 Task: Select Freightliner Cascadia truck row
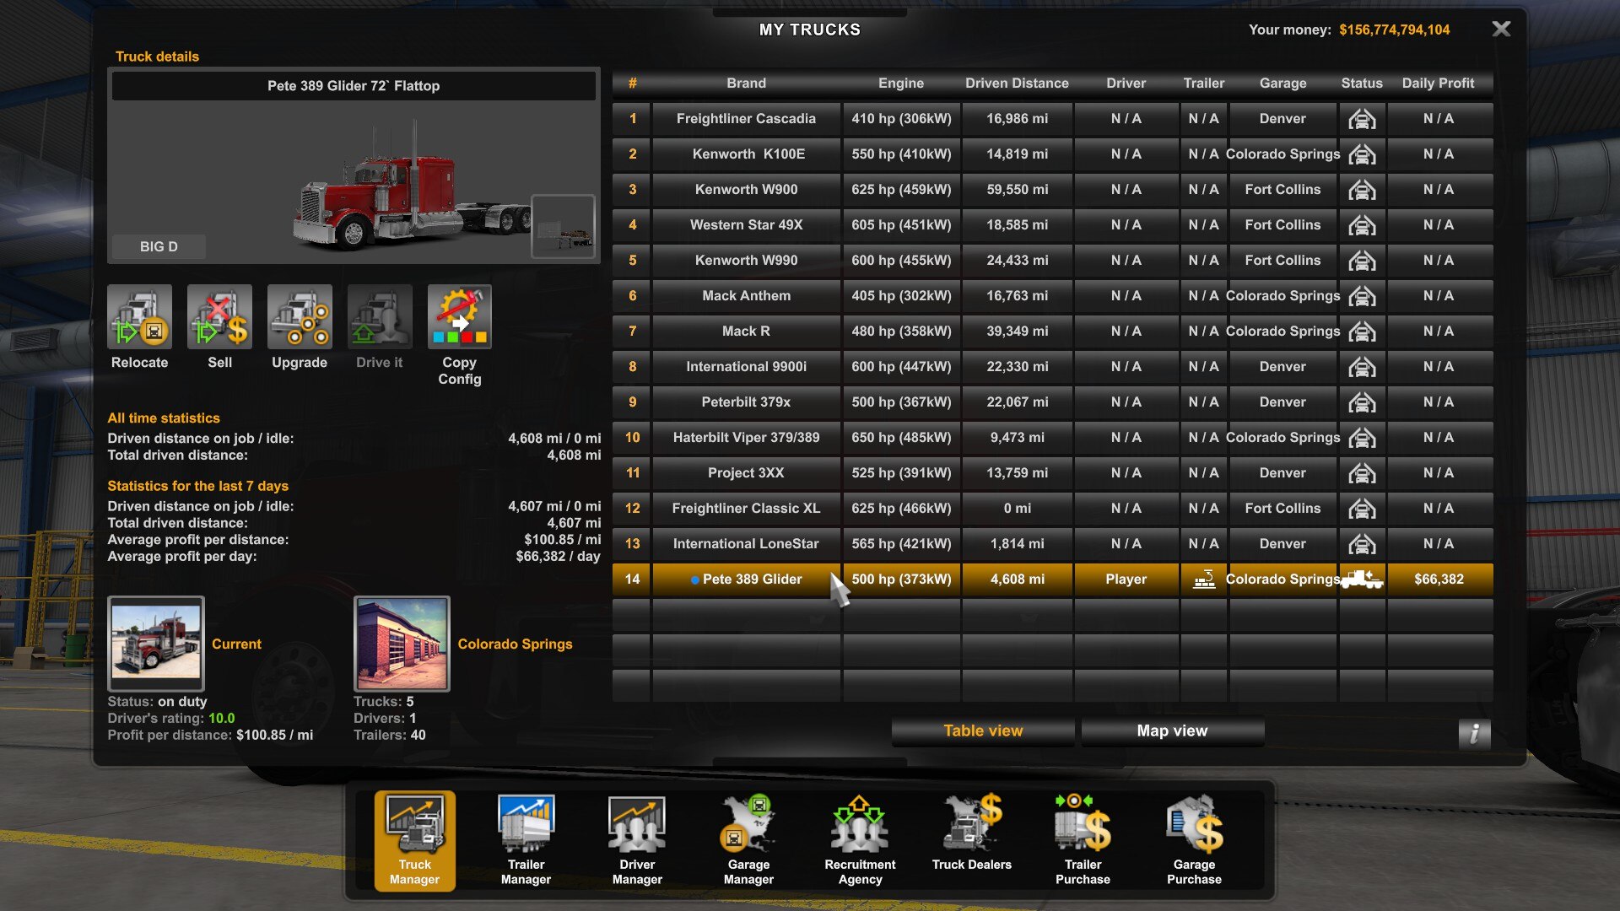tap(1052, 119)
